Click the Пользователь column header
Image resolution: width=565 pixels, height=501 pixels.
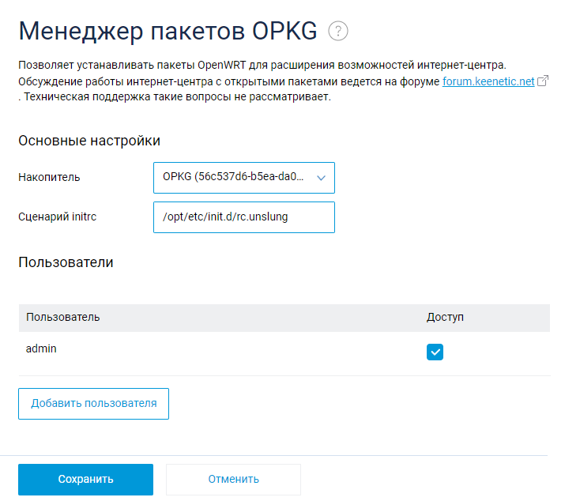[63, 317]
